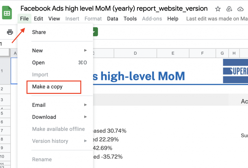The image size is (248, 168).
Task: Choose Share in the File menu
Action: point(39,32)
